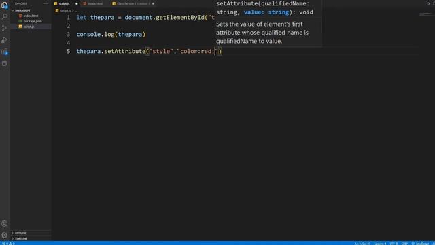Click line number 4 in the gutter
This screenshot has height=245, width=435.
(68, 43)
